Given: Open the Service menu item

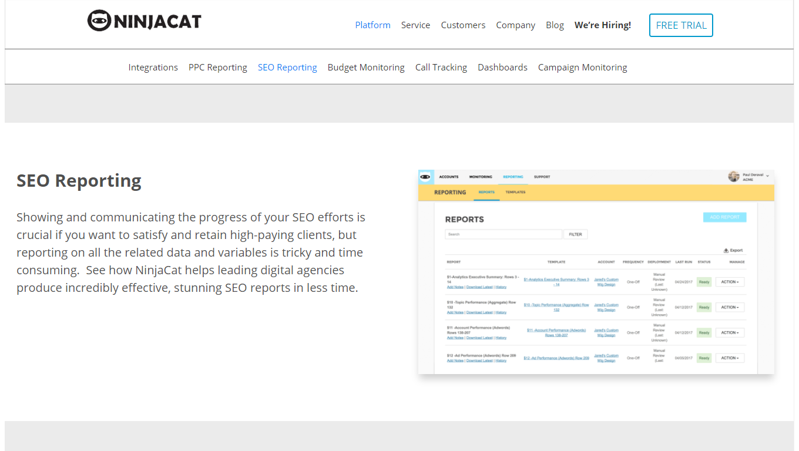Looking at the screenshot, I should pyautogui.click(x=415, y=25).
